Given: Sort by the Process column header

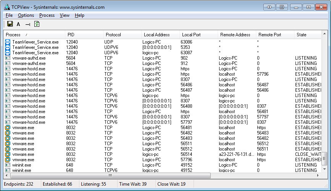Looking at the screenshot, I should (34, 35).
